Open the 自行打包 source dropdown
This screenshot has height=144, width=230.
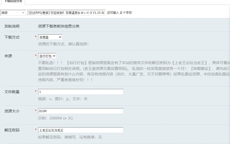point(47,56)
